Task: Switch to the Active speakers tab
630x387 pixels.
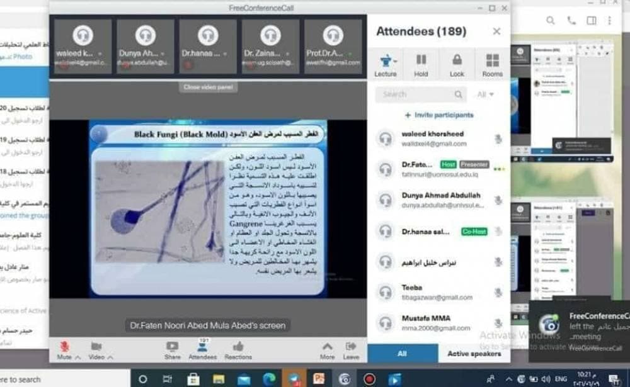Action: coord(474,354)
